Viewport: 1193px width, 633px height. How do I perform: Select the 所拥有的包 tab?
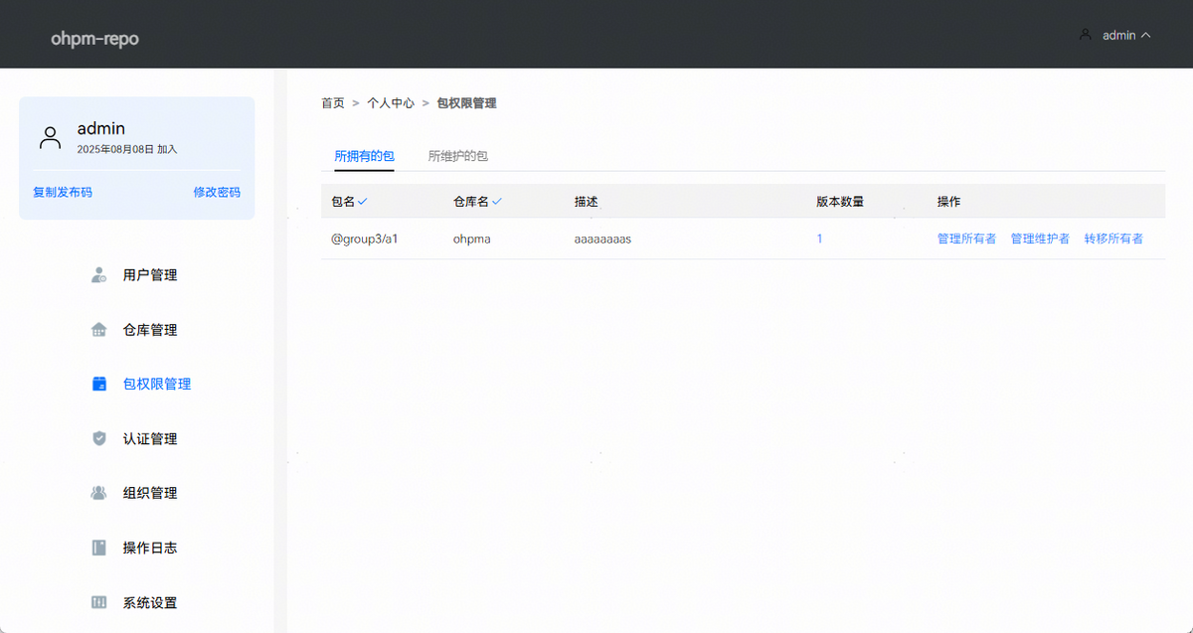364,156
